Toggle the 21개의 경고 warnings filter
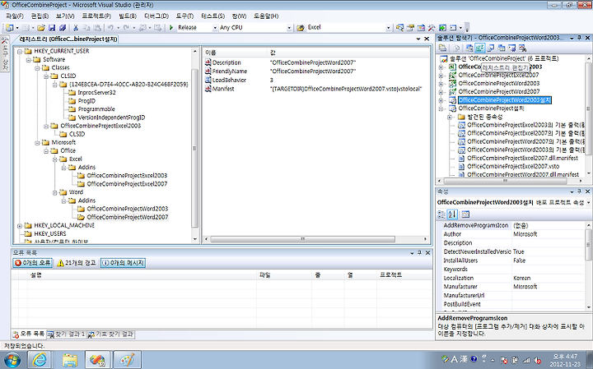 pyautogui.click(x=77, y=263)
